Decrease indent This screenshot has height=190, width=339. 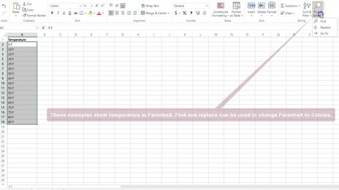tap(129, 13)
